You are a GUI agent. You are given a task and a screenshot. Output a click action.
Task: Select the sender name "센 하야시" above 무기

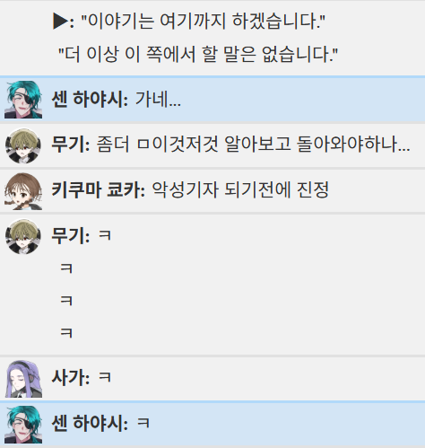pyautogui.click(x=90, y=100)
